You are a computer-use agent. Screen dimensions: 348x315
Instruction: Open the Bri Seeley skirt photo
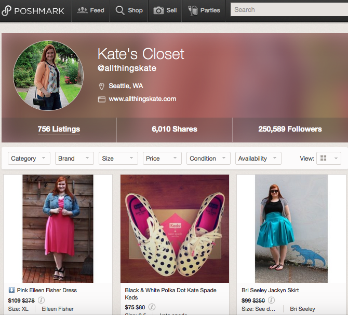coord(291,228)
